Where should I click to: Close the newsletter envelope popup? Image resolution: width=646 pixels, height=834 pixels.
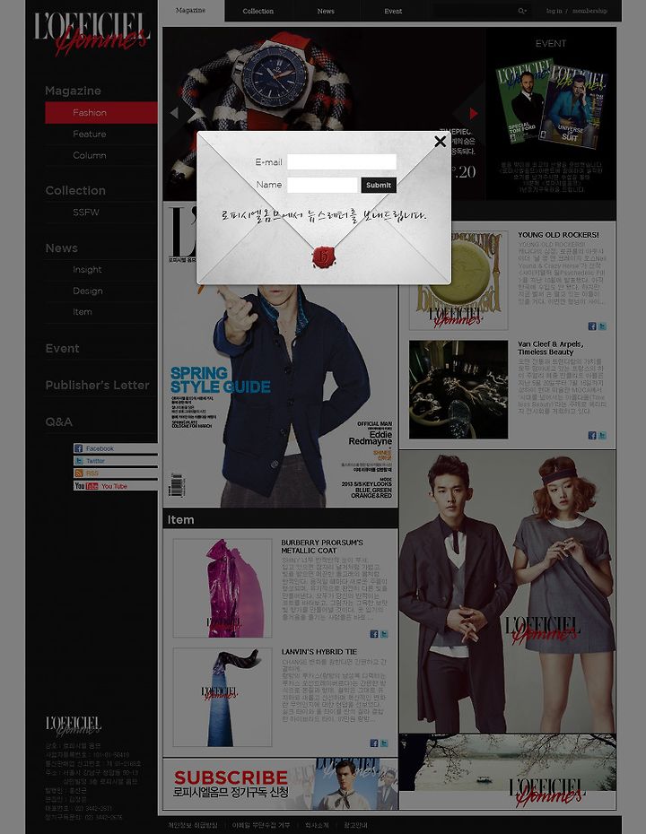coord(440,142)
